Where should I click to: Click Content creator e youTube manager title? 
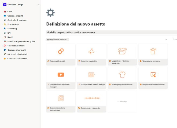pyautogui.click(x=60, y=86)
